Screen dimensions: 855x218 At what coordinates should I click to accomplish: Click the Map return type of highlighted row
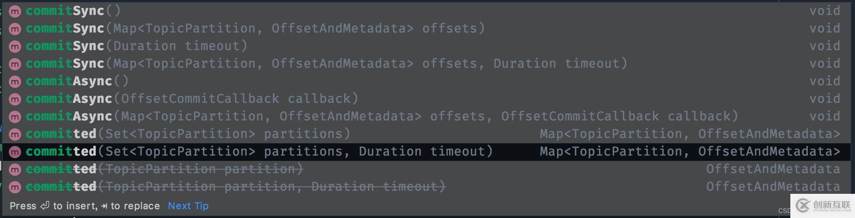pyautogui.click(x=690, y=152)
